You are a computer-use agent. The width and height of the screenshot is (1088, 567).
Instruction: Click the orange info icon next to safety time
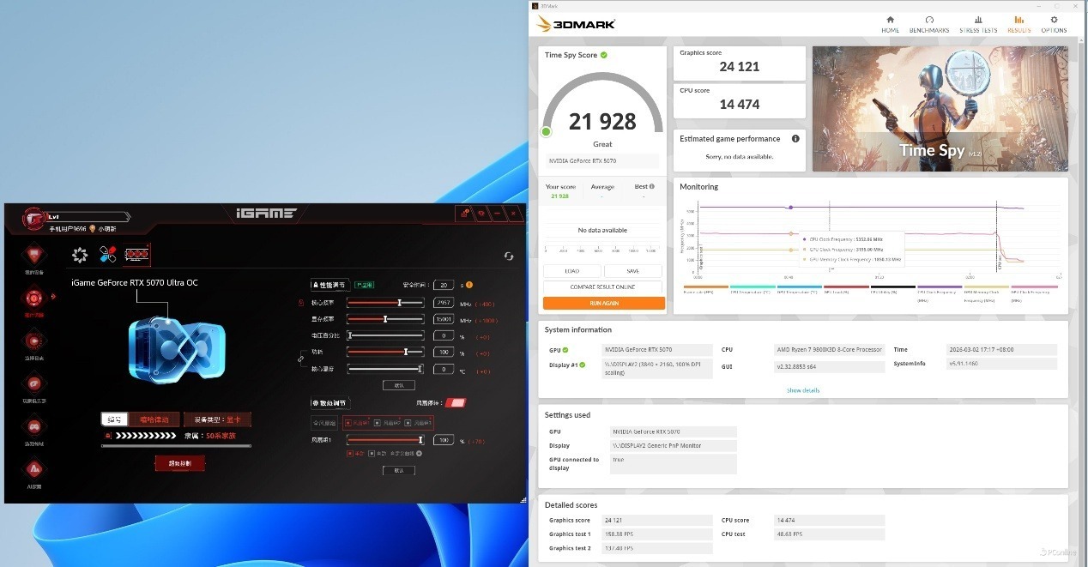469,285
